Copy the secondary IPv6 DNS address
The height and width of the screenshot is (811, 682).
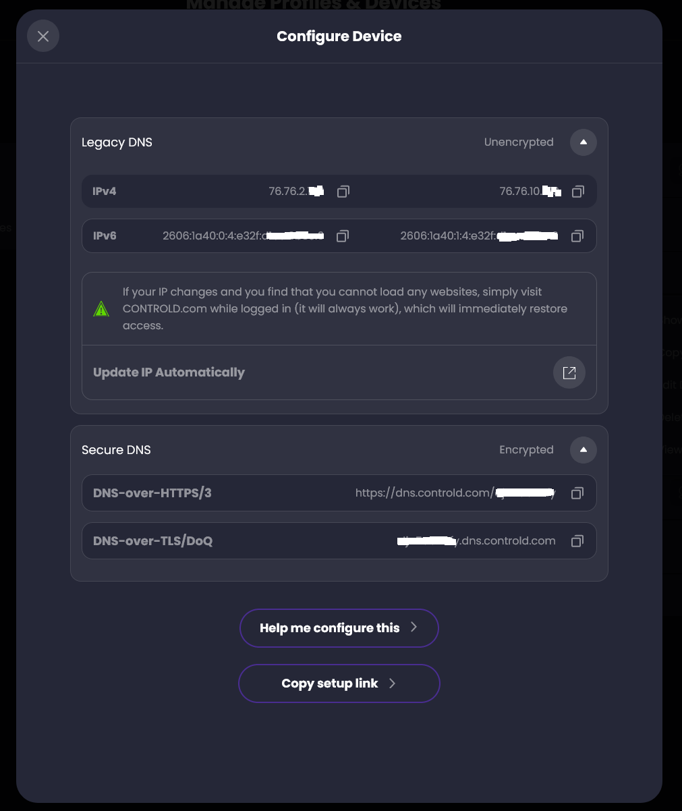click(577, 236)
